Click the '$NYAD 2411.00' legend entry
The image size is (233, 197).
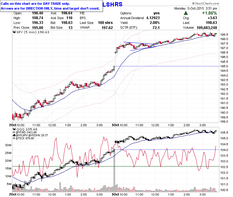[x=26, y=132]
